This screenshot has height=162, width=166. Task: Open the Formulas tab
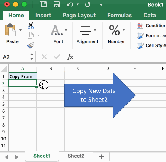point(119,16)
